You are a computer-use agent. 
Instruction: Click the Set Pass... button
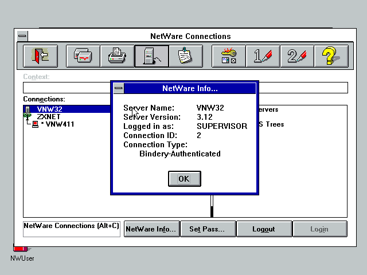pyautogui.click(x=208, y=229)
